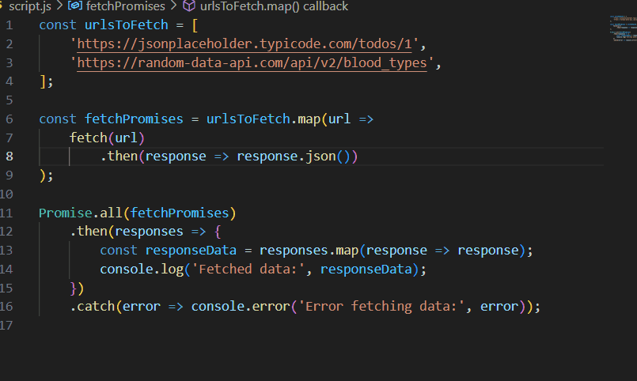The height and width of the screenshot is (381, 637).
Task: Click the variable symbol icon before fetchPromises
Action: coord(76,6)
